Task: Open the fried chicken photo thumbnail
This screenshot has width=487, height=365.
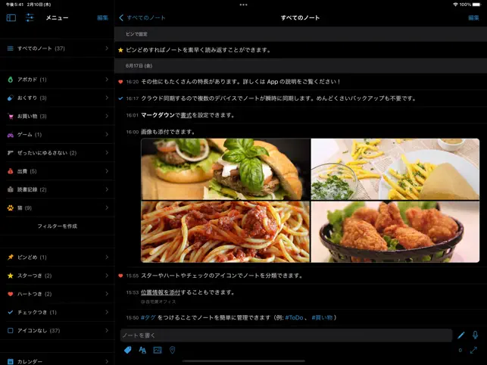Action: coord(395,232)
